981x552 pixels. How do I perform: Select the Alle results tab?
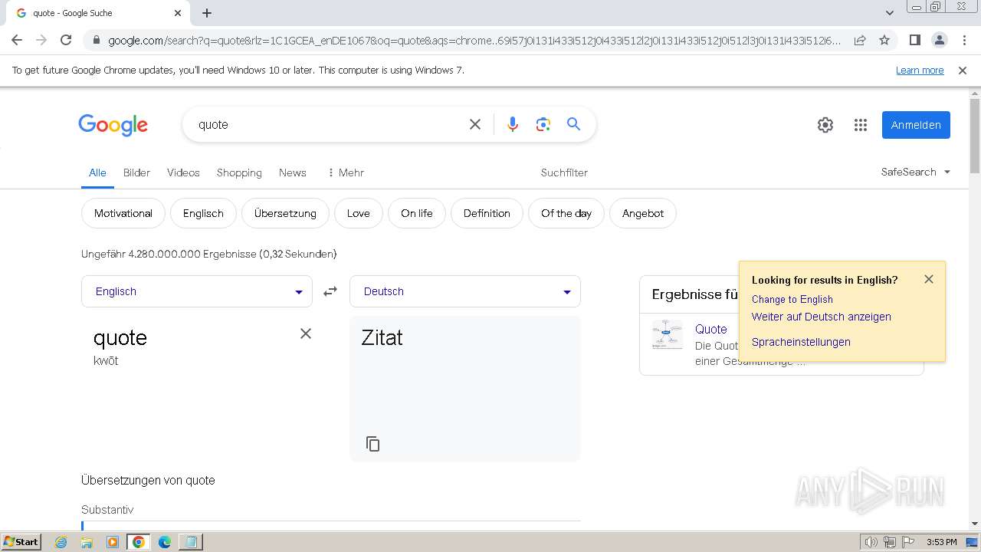(x=97, y=172)
